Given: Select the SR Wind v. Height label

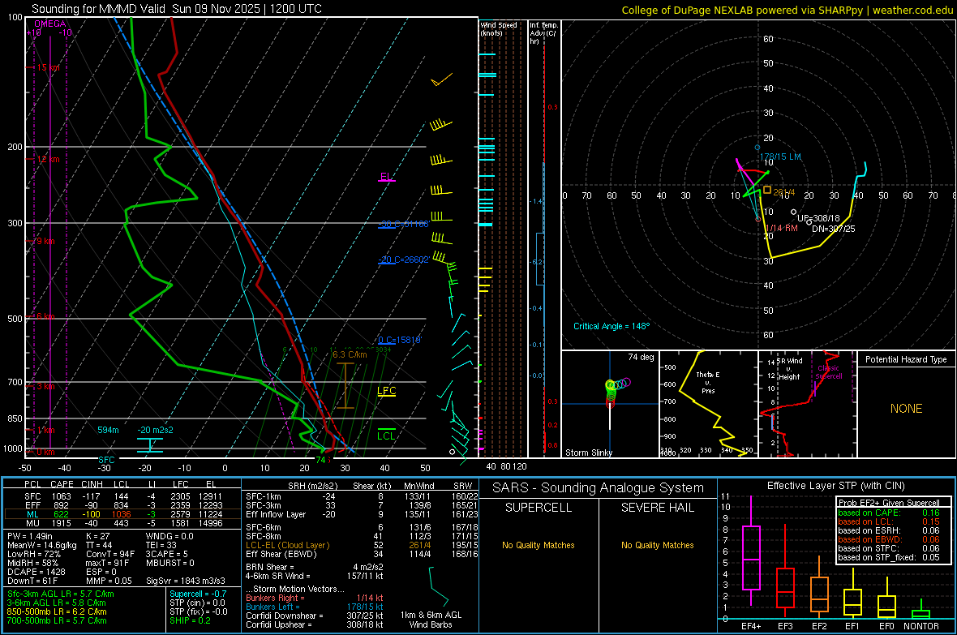Looking at the screenshot, I should [x=789, y=369].
